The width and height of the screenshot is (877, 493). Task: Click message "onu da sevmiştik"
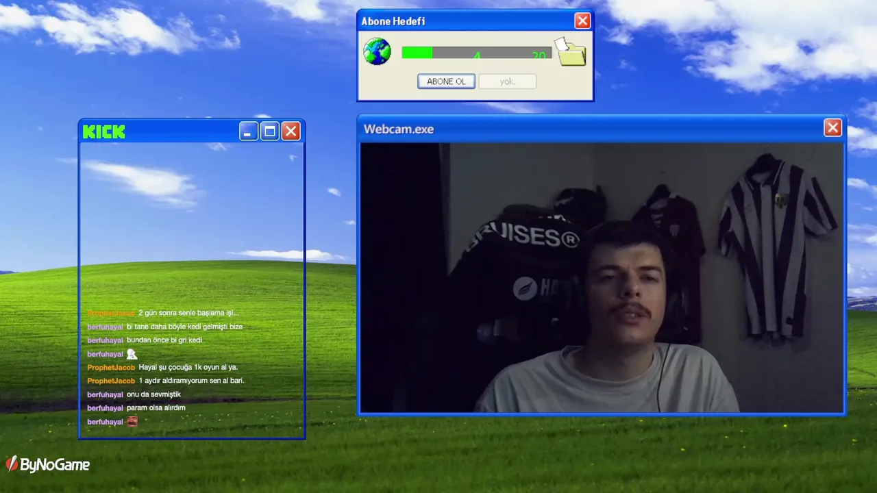pyautogui.click(x=154, y=394)
